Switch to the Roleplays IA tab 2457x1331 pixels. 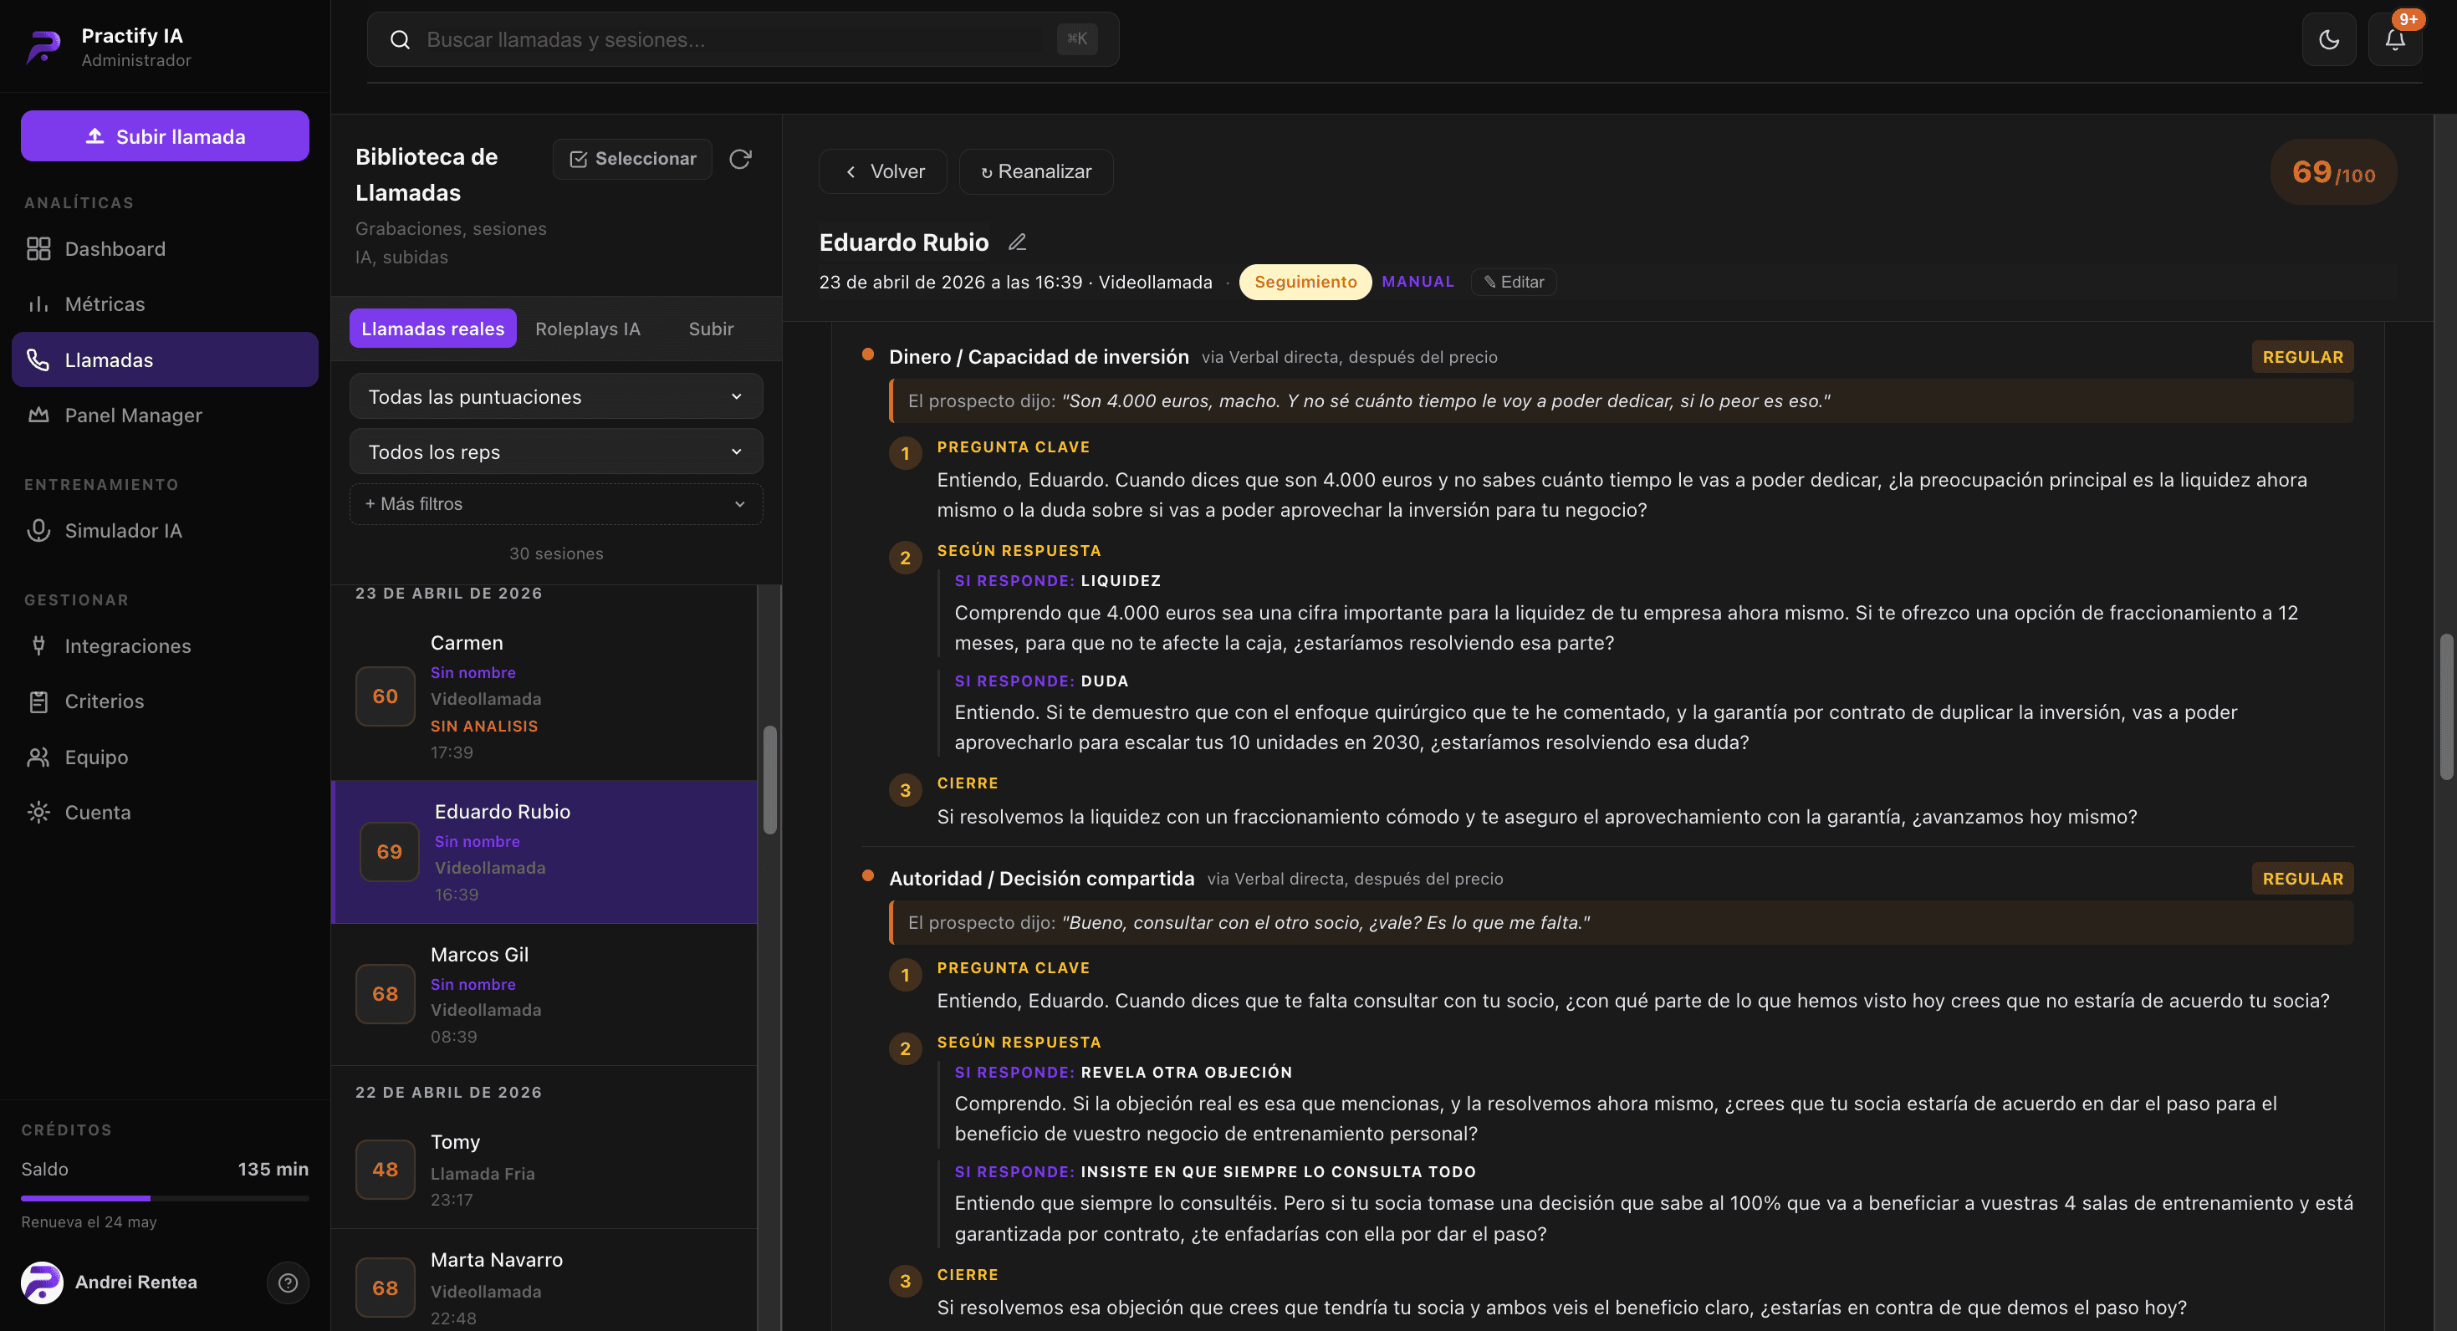pos(588,328)
